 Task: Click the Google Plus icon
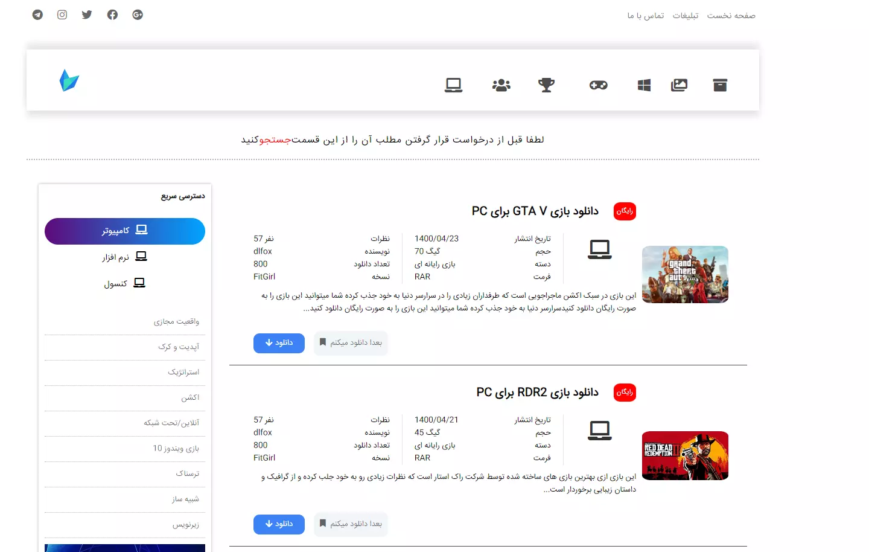138,14
